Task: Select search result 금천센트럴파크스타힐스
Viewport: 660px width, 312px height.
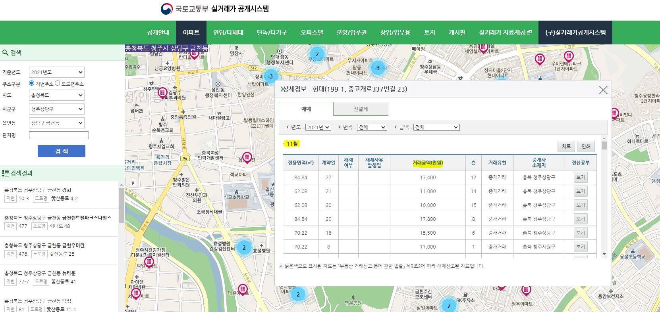Action: [x=59, y=222]
